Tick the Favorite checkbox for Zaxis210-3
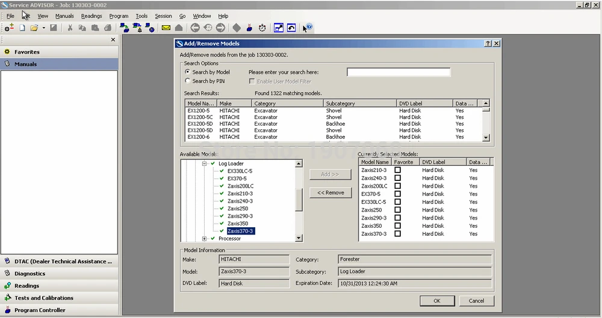The height and width of the screenshot is (318, 602). point(397,170)
